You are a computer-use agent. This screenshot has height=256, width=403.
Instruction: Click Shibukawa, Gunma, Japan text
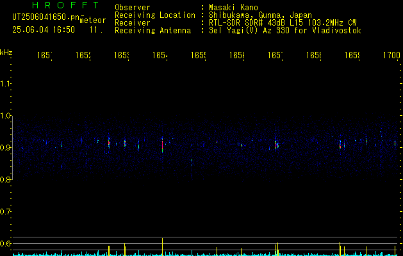click(x=260, y=15)
